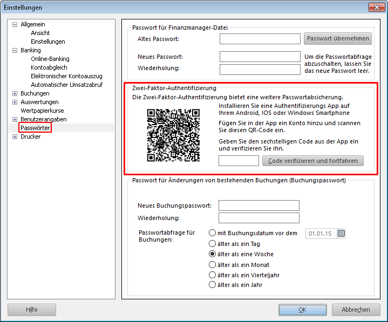Image resolution: width=388 pixels, height=322 pixels.
Task: Choose 'älter als ein Monat' radio button
Action: click(x=212, y=265)
